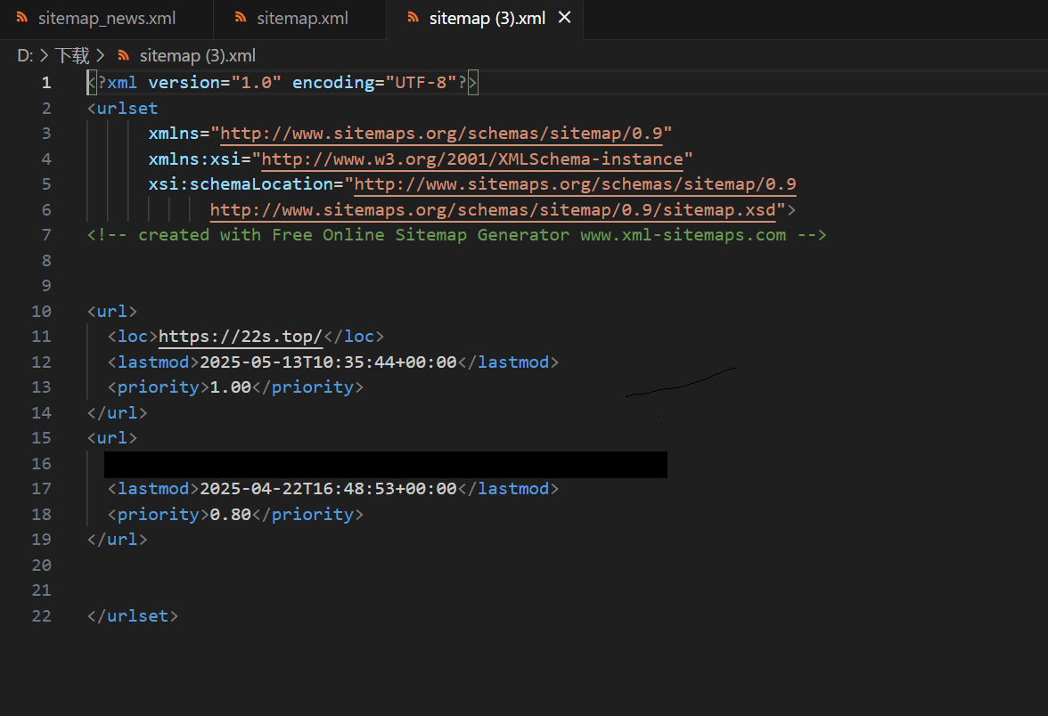
Task: Follow the https://22s.top/ link
Action: point(241,337)
